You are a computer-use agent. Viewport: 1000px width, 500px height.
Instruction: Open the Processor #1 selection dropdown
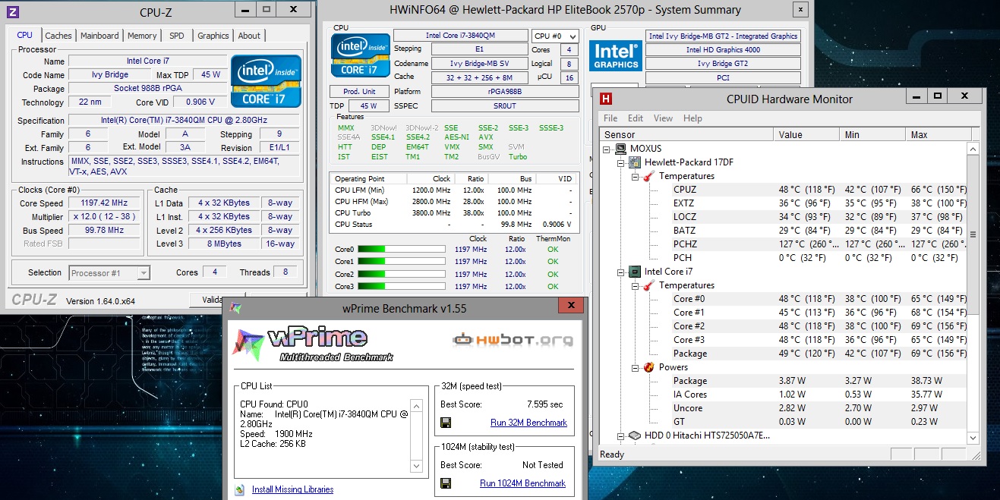pyautogui.click(x=109, y=272)
